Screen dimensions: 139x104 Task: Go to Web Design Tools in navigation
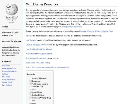coord(9,68)
